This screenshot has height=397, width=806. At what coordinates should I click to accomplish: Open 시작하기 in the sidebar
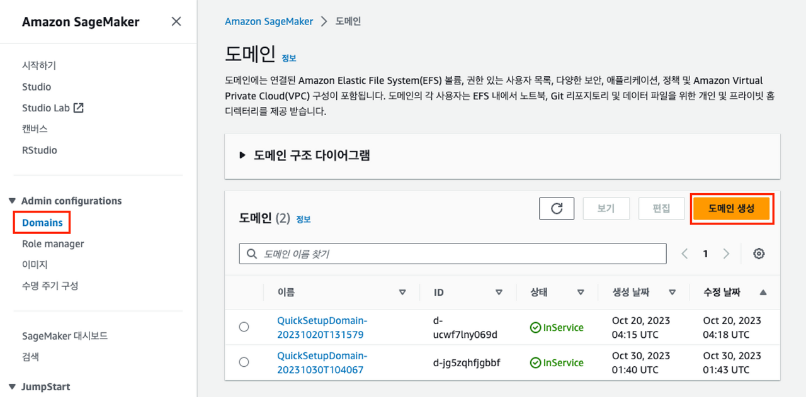pyautogui.click(x=39, y=65)
